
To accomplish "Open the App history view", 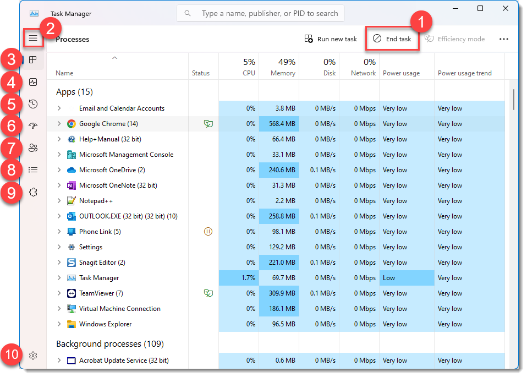I will [x=33, y=103].
